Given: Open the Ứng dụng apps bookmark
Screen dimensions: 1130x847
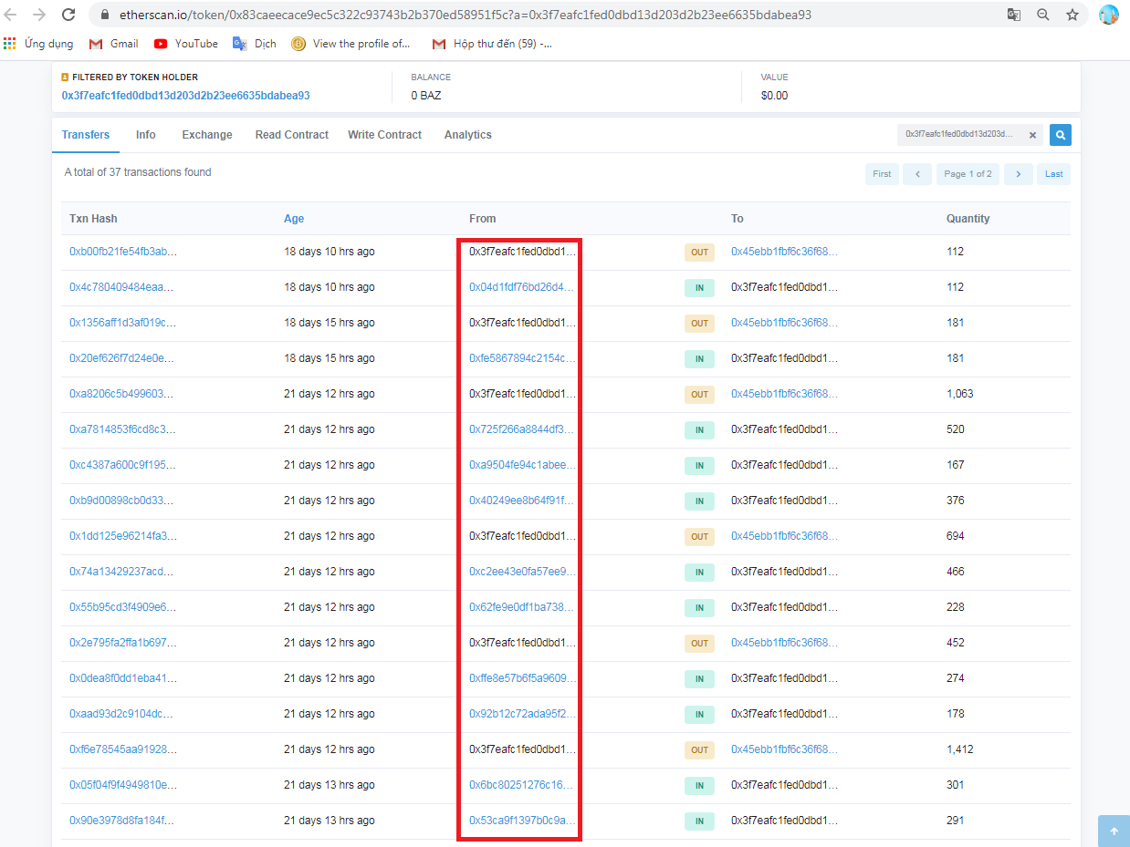Looking at the screenshot, I should click(x=38, y=44).
